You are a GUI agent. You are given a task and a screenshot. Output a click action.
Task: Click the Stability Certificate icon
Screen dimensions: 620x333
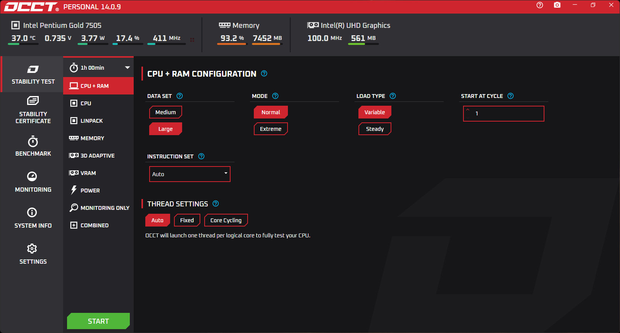point(33,101)
